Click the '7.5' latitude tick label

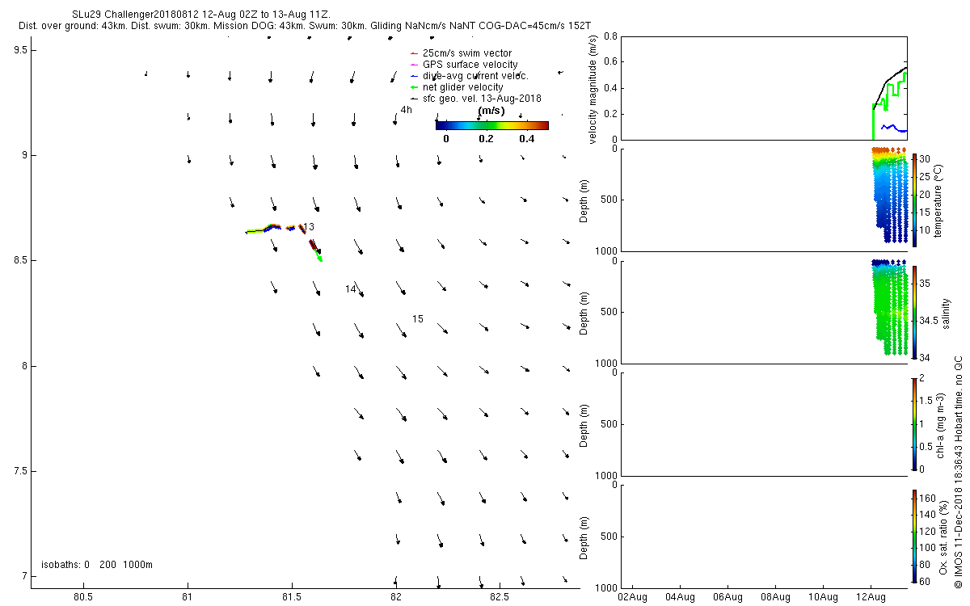point(19,471)
